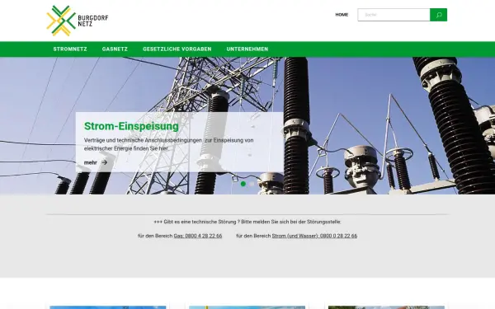Viewport: 495px width, 309px height.
Task: Click the 'technische Störung' notice text
Action: (x=247, y=222)
